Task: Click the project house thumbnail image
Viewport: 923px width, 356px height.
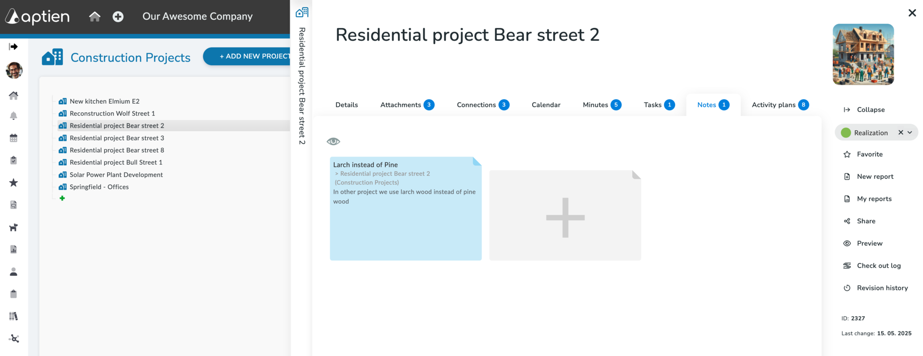Action: click(863, 54)
